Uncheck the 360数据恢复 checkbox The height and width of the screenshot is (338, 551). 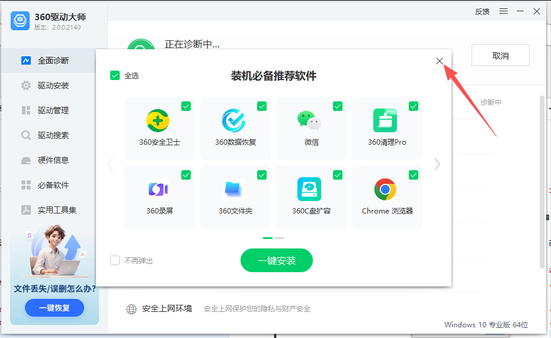click(262, 106)
